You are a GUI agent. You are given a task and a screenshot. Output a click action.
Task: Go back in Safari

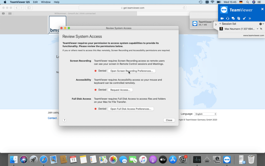(x=17, y=8)
